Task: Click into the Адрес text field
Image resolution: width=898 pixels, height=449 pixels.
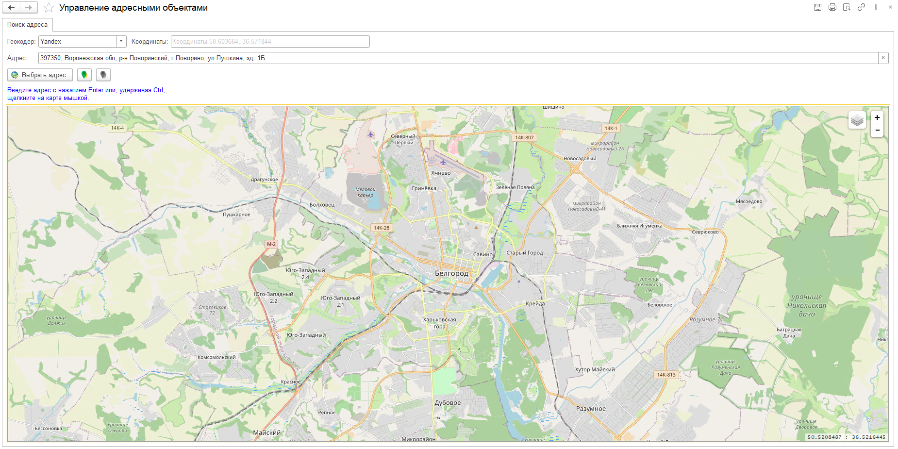Action: coord(456,58)
